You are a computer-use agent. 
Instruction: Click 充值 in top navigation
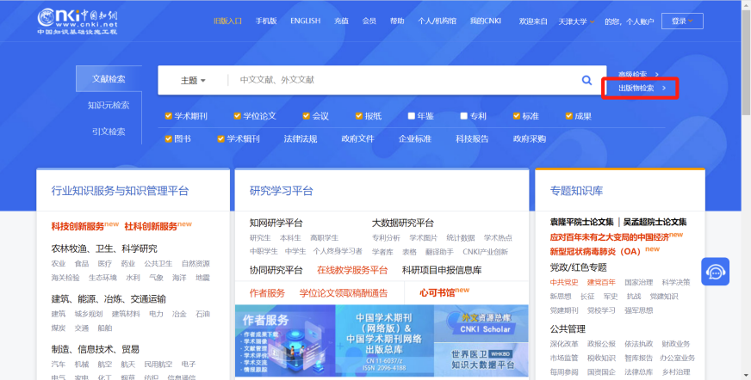[341, 21]
